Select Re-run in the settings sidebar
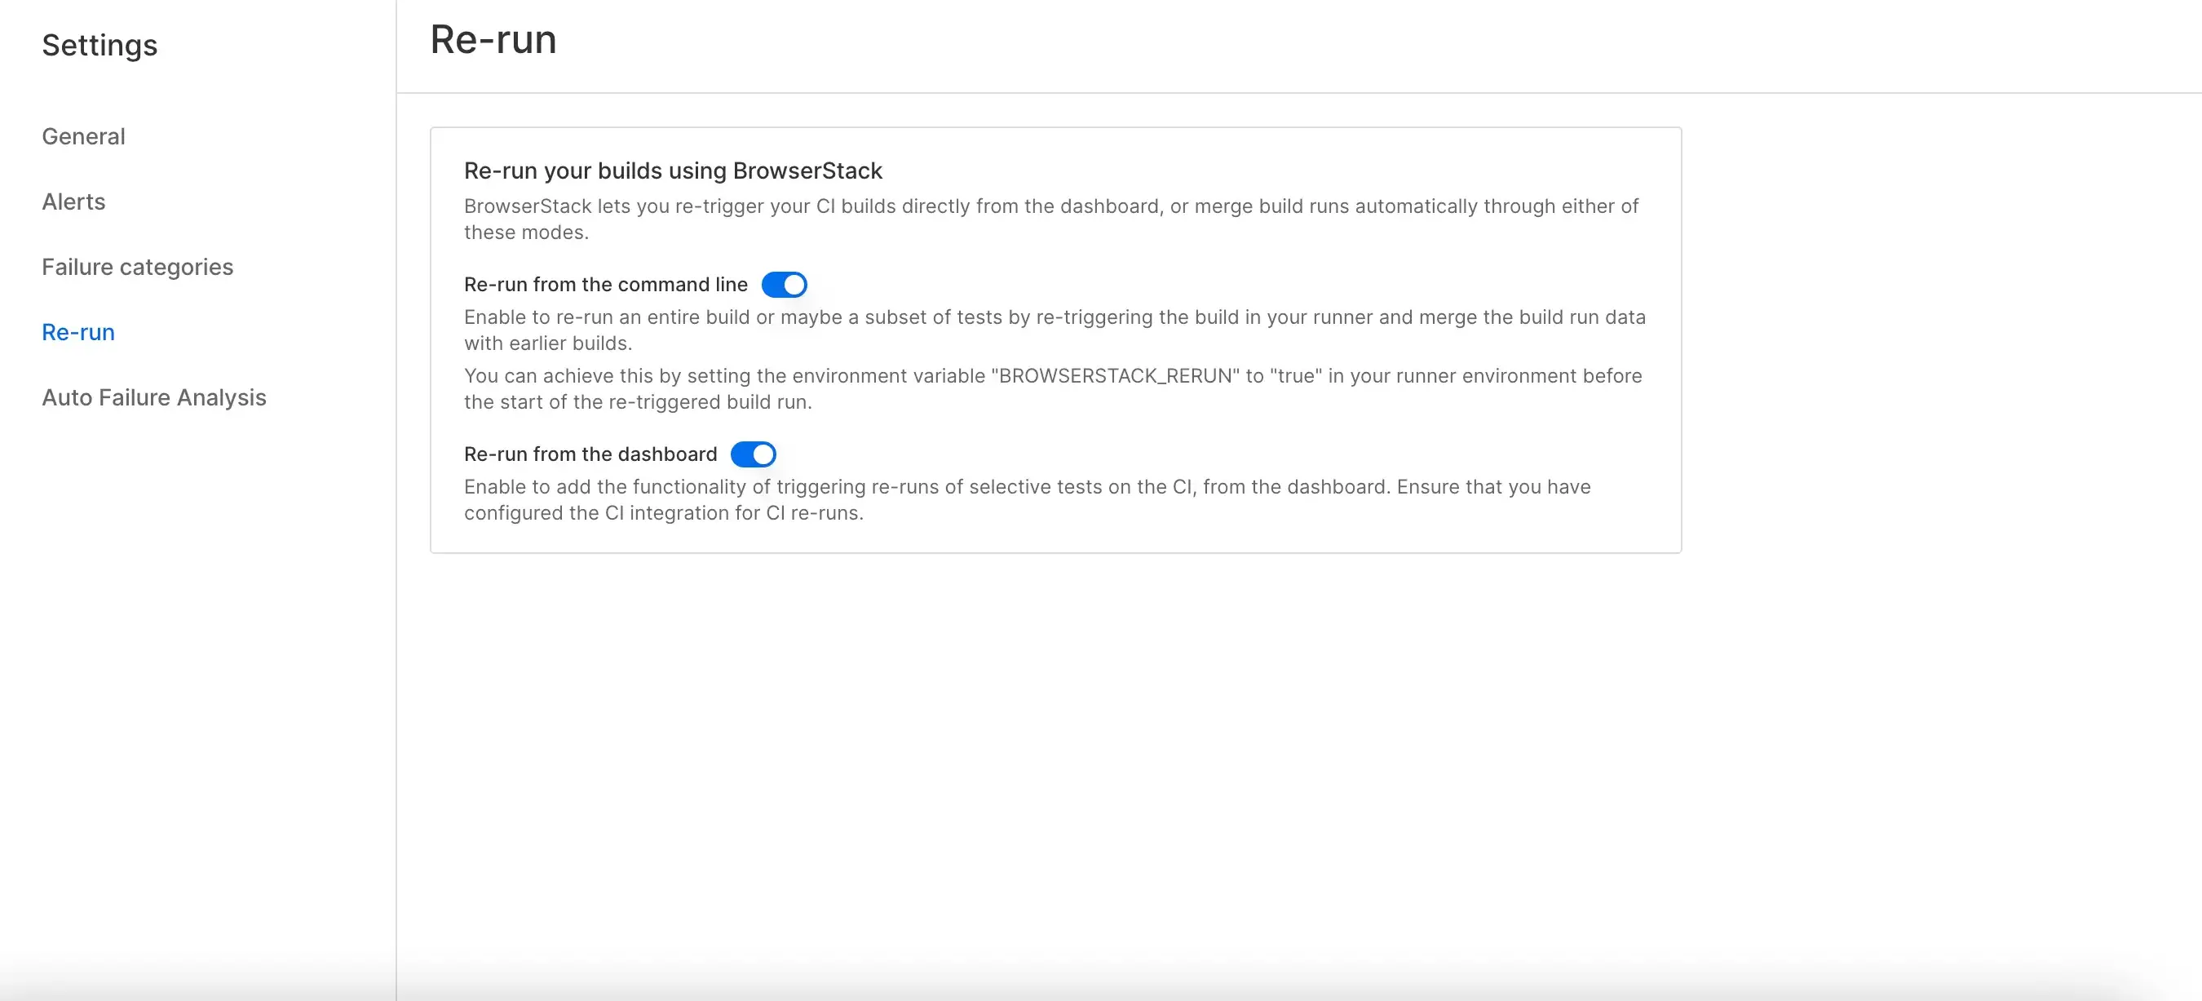The image size is (2202, 1001). coord(78,332)
